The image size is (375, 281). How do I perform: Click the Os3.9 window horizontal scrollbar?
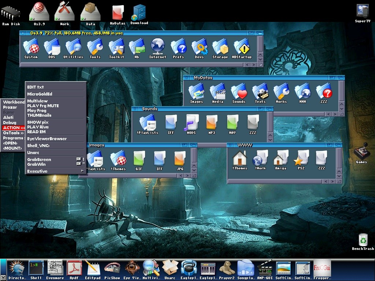pos(132,64)
